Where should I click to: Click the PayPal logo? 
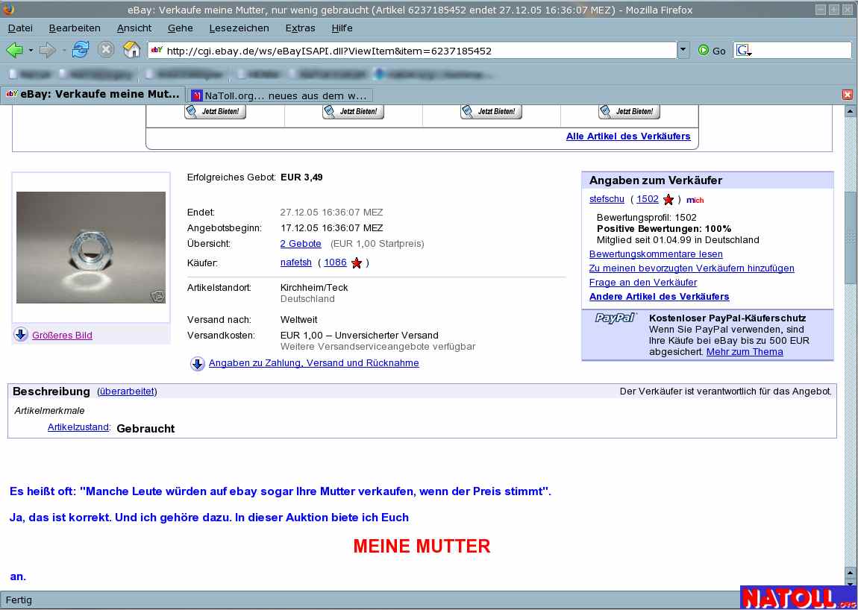pos(616,318)
